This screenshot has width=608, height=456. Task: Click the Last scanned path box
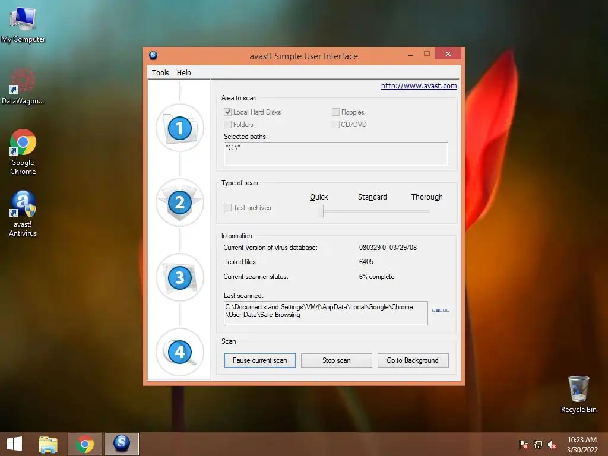(x=326, y=313)
